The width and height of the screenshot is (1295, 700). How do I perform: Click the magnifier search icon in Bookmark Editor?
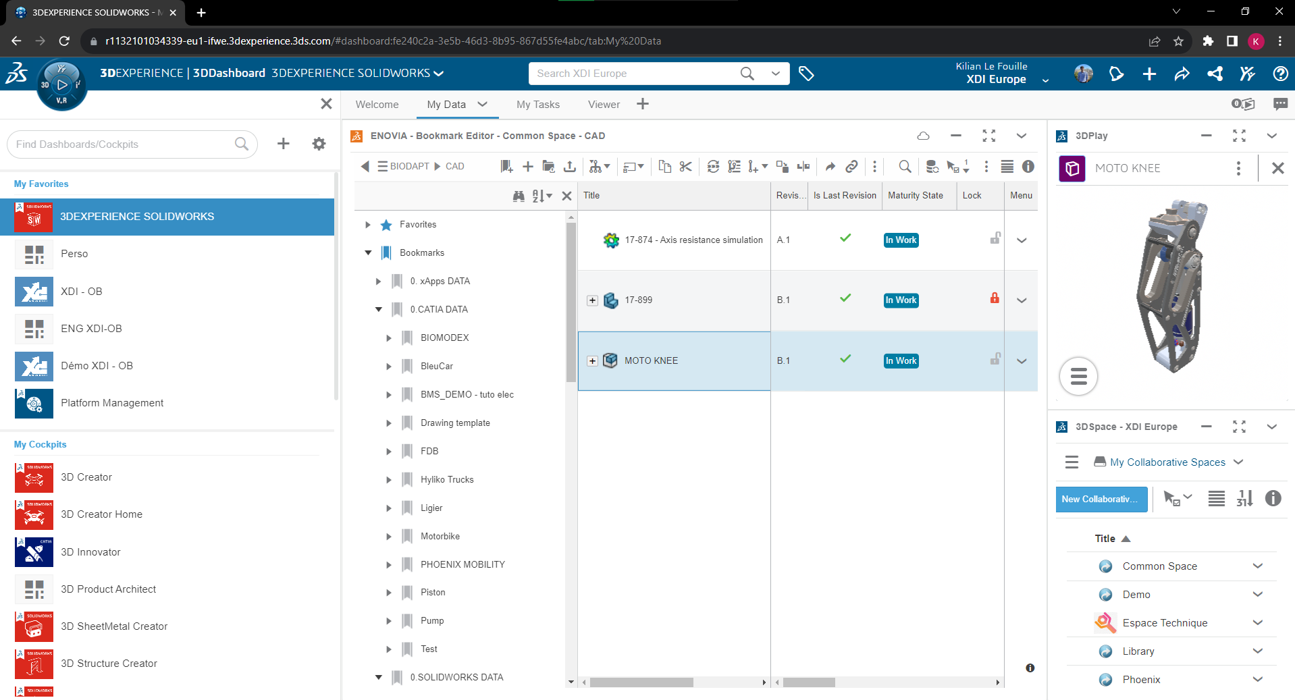point(905,166)
